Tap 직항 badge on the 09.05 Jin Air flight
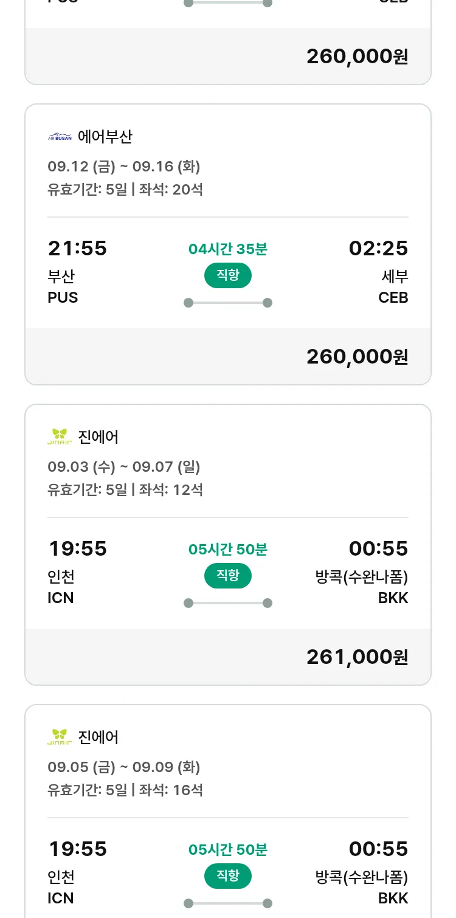The image size is (456, 918). tap(228, 876)
